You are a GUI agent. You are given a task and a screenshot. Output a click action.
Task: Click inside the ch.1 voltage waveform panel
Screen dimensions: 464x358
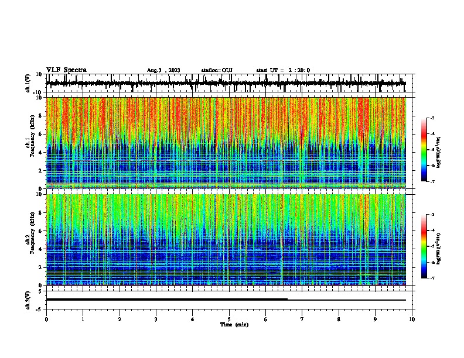pyautogui.click(x=229, y=83)
